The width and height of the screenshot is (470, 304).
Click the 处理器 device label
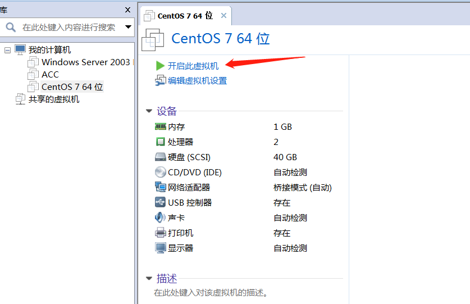[x=180, y=142]
